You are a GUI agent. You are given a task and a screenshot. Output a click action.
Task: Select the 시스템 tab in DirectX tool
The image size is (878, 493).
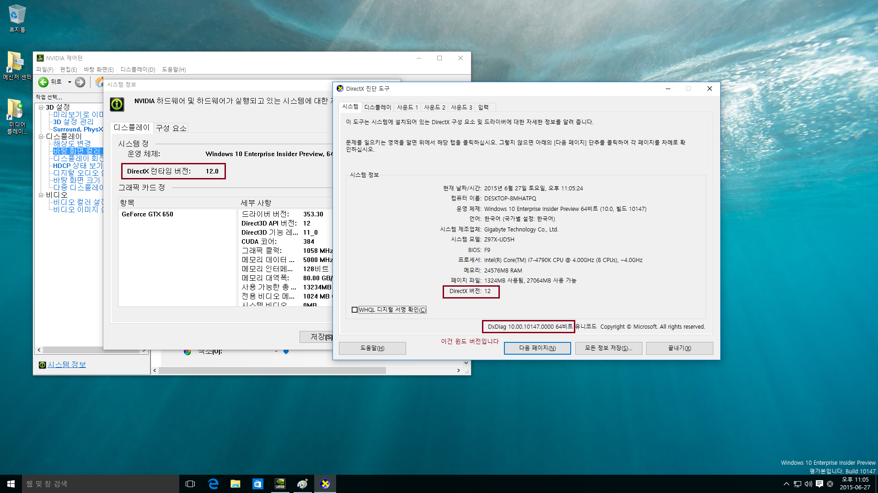tap(350, 106)
